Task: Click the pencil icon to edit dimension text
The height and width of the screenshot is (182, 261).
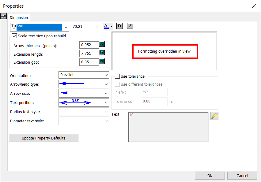Action: coord(214,116)
